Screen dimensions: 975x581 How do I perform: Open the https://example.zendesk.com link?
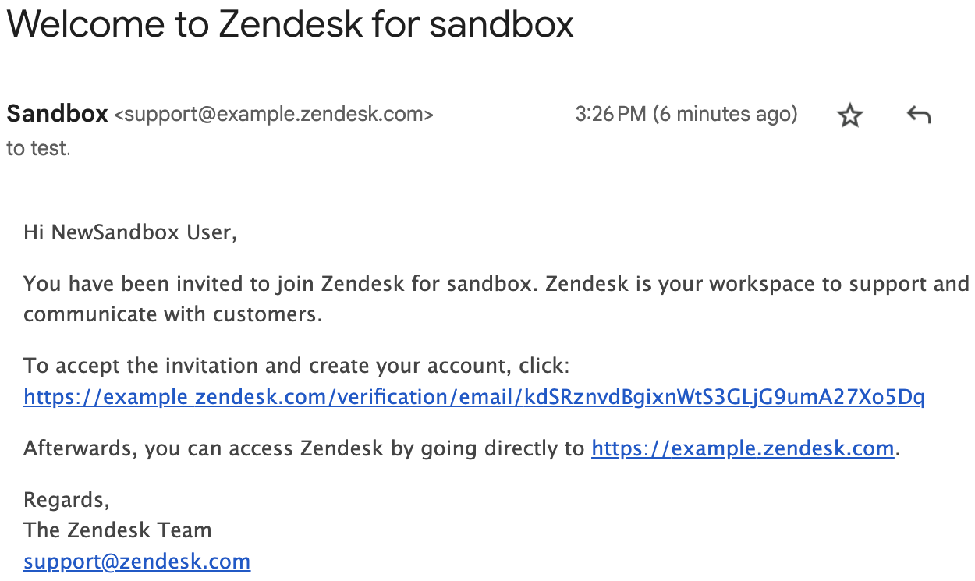click(743, 448)
